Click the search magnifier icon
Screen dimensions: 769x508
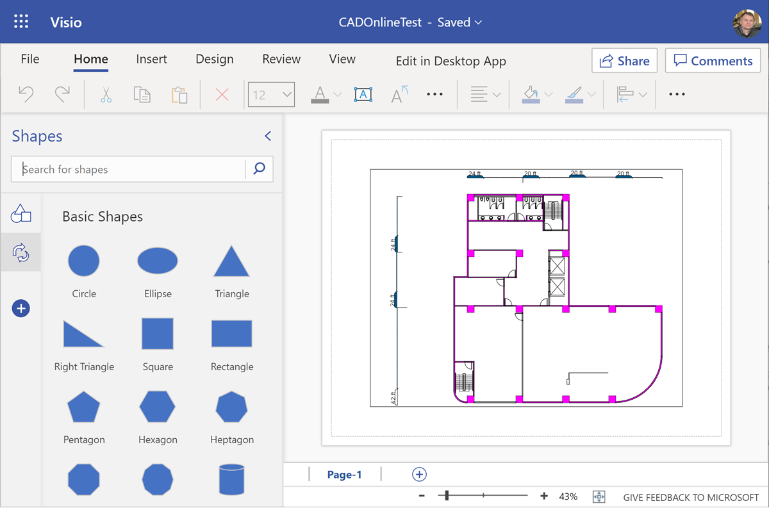click(259, 169)
